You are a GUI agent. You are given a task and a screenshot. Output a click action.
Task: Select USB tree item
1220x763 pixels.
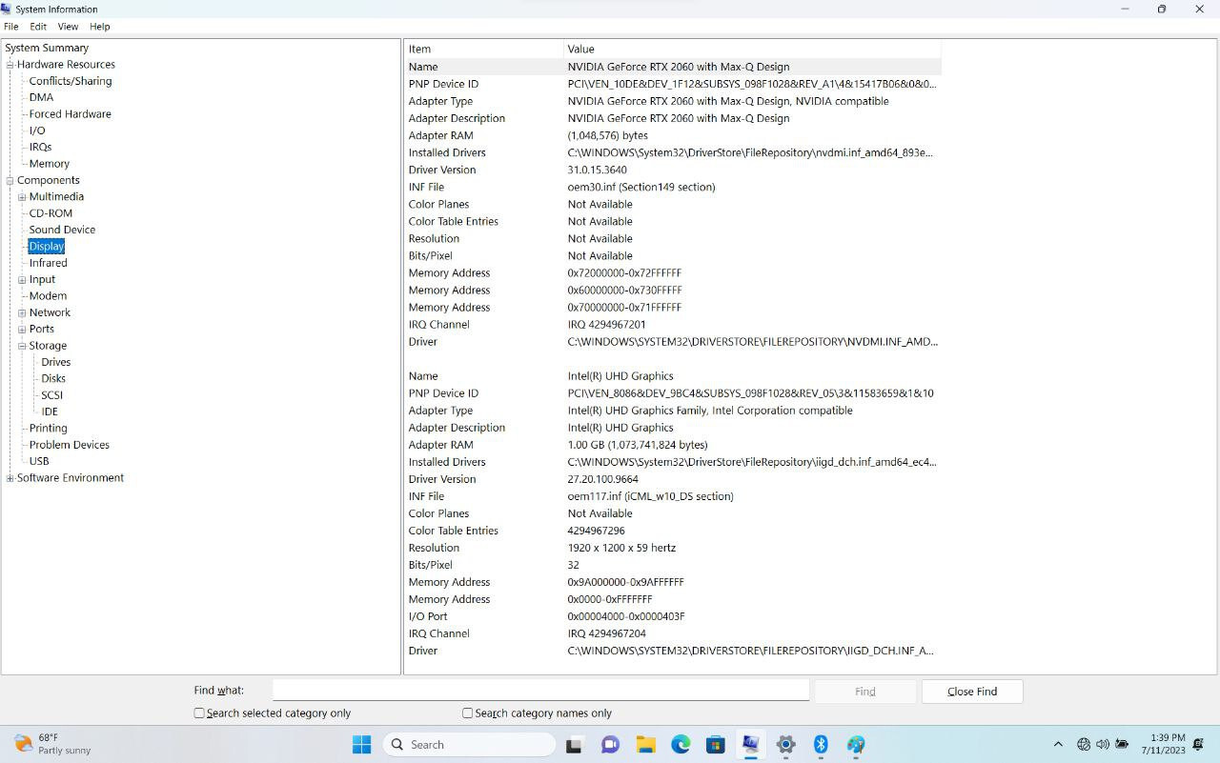tap(39, 461)
